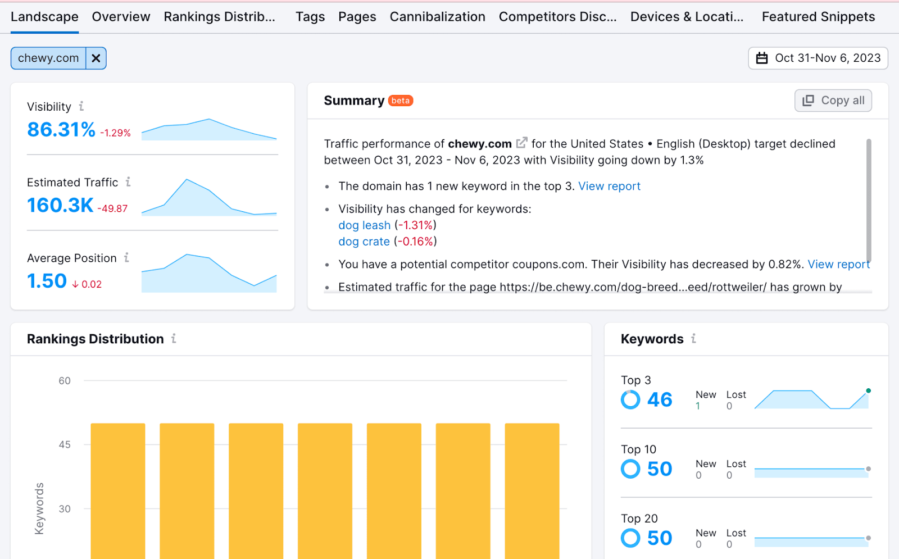
Task: Open chewy.com via the external link icon
Action: [521, 143]
